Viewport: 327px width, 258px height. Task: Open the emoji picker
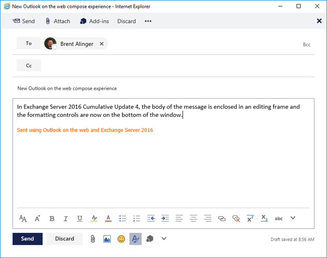click(x=121, y=239)
